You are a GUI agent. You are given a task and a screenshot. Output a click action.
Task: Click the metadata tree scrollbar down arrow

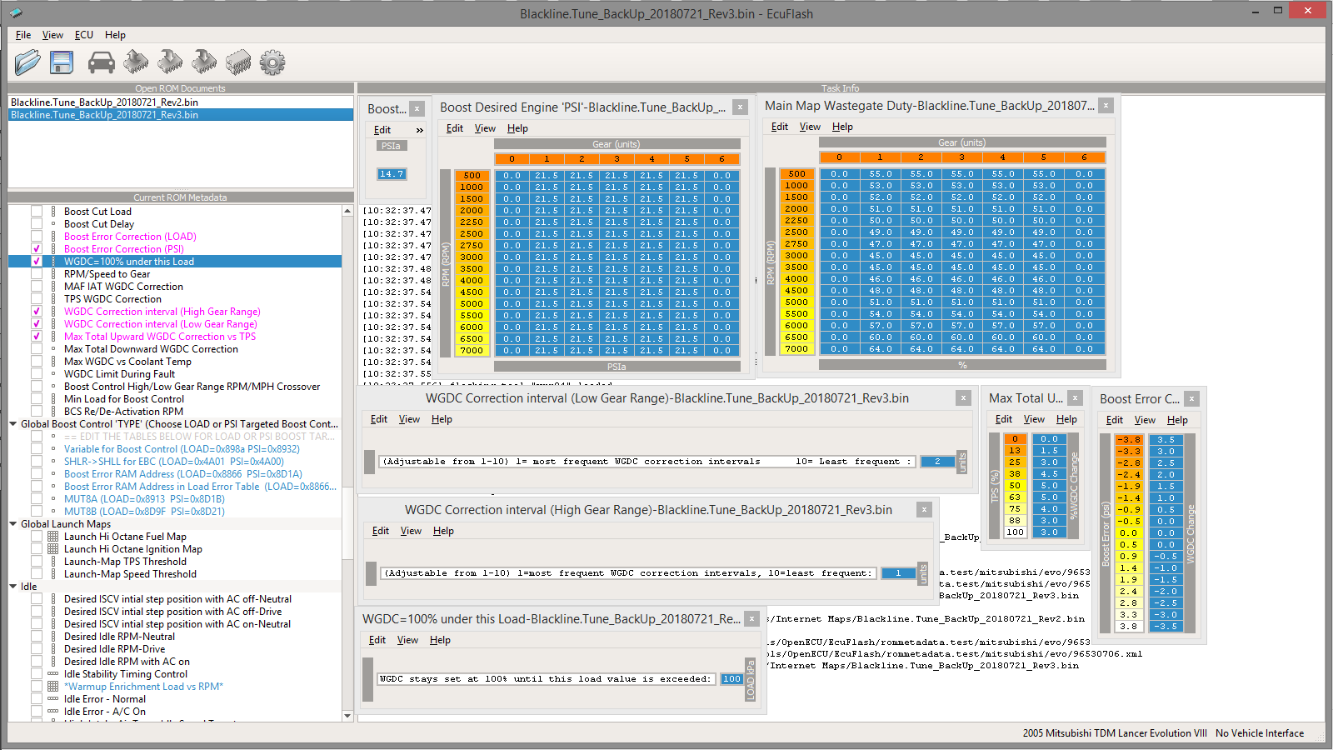pos(347,715)
